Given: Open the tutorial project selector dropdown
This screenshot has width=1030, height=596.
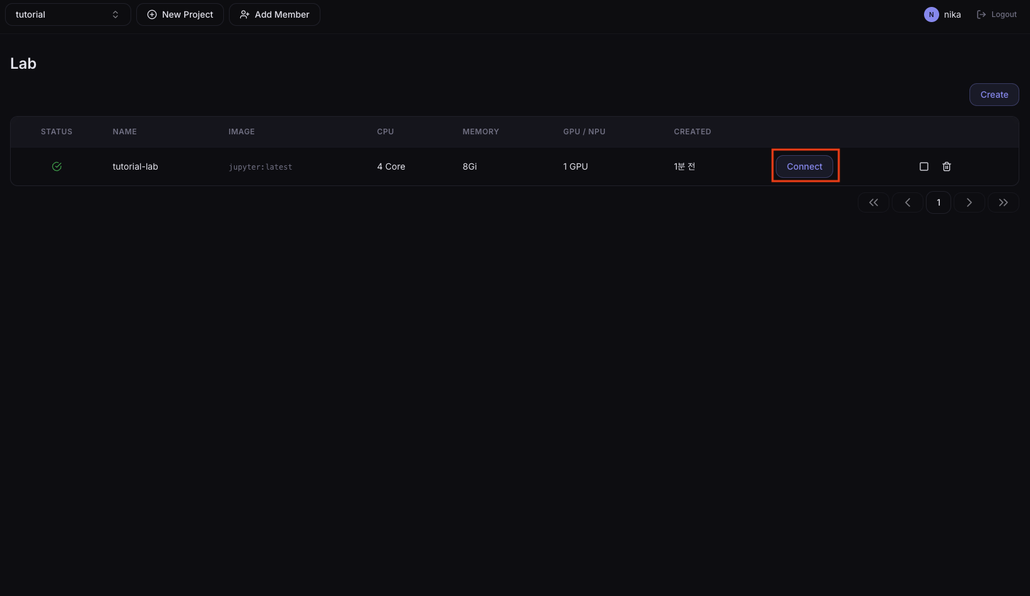Looking at the screenshot, I should tap(68, 15).
